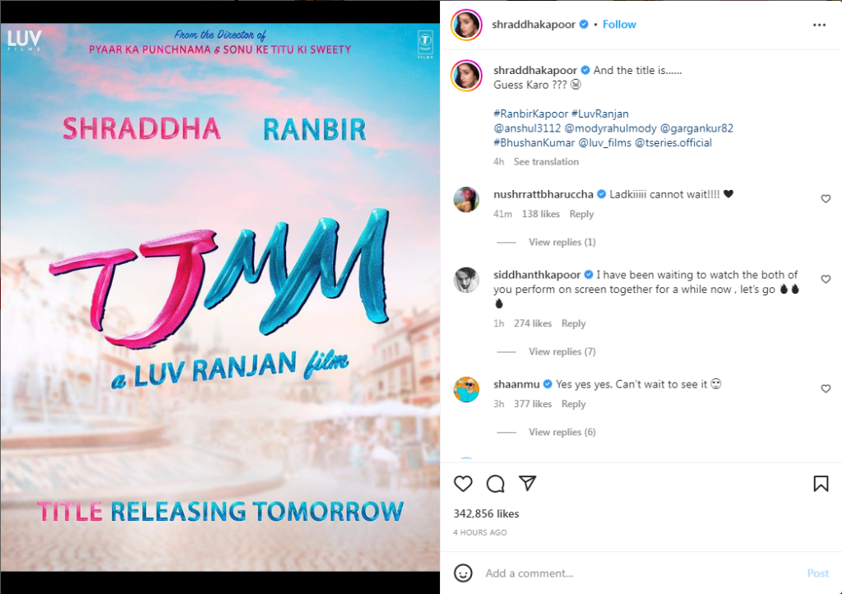
Task: Share post via paper plane icon
Action: click(527, 483)
